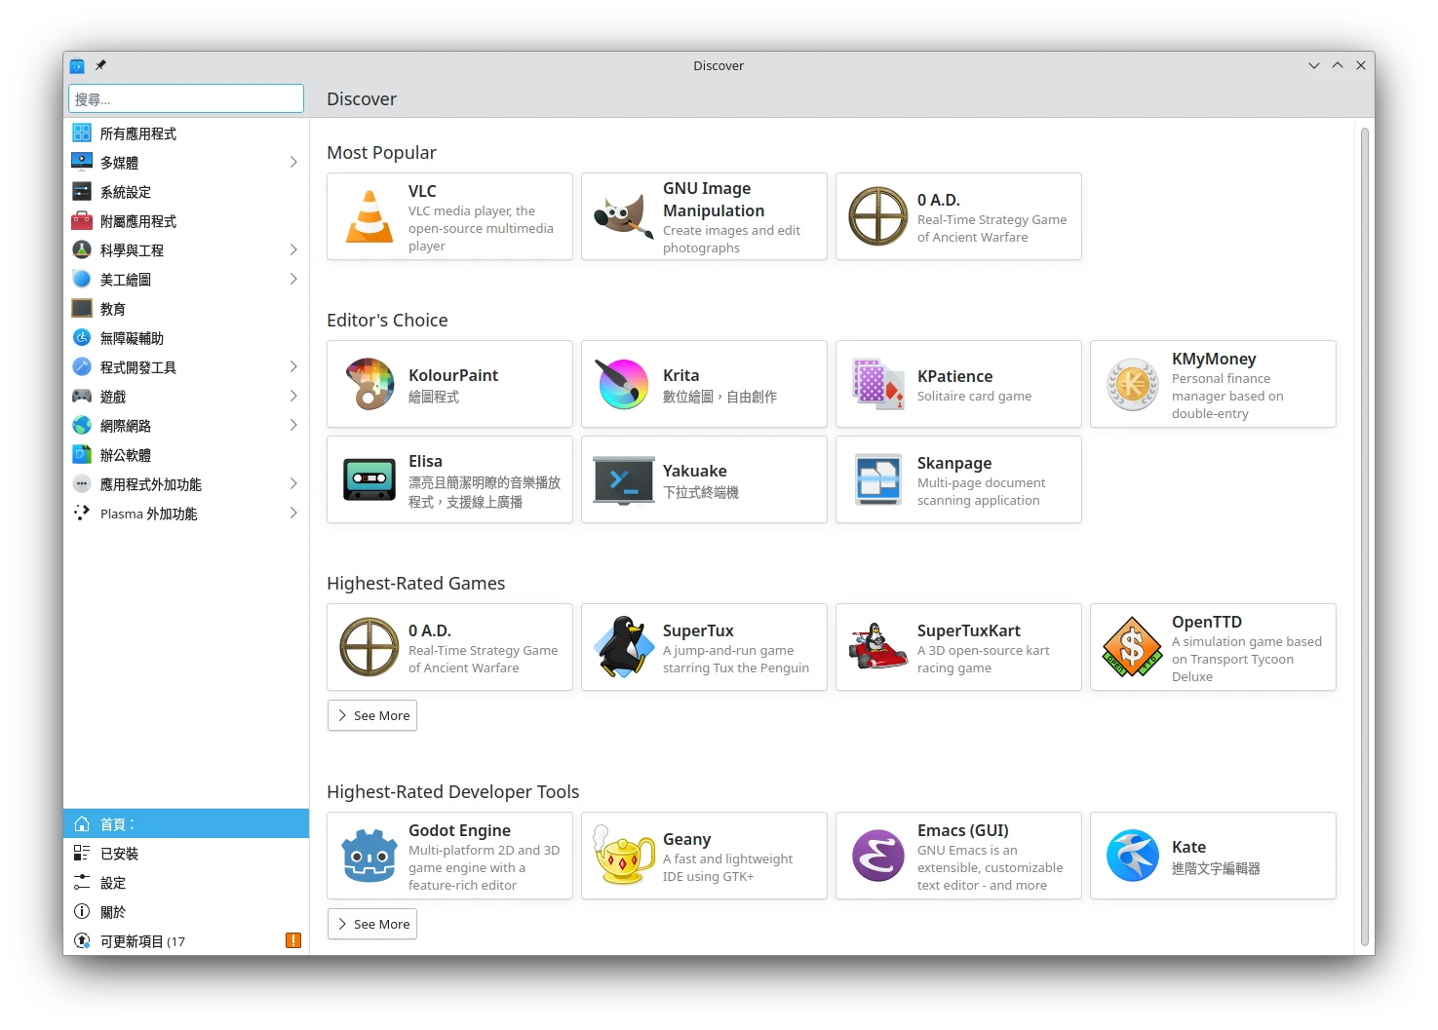Go to the 設定 settings page
1438x1030 pixels.
pyautogui.click(x=113, y=883)
